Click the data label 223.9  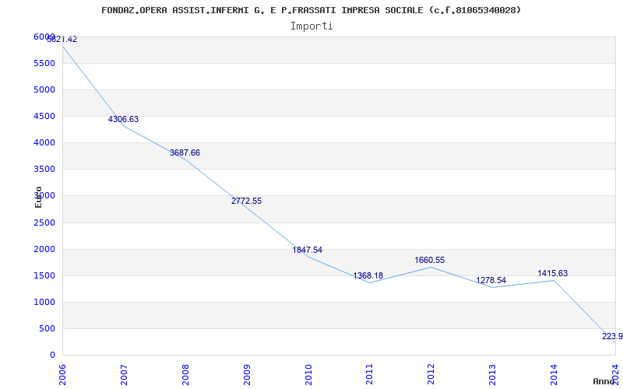click(612, 337)
